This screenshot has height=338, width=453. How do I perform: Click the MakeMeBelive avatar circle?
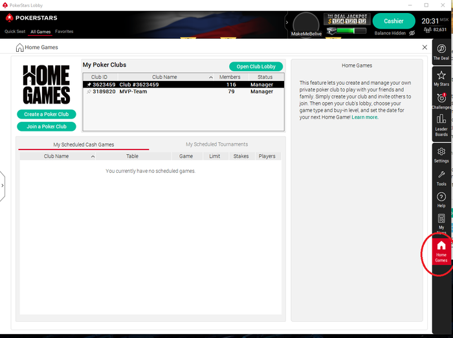point(306,25)
